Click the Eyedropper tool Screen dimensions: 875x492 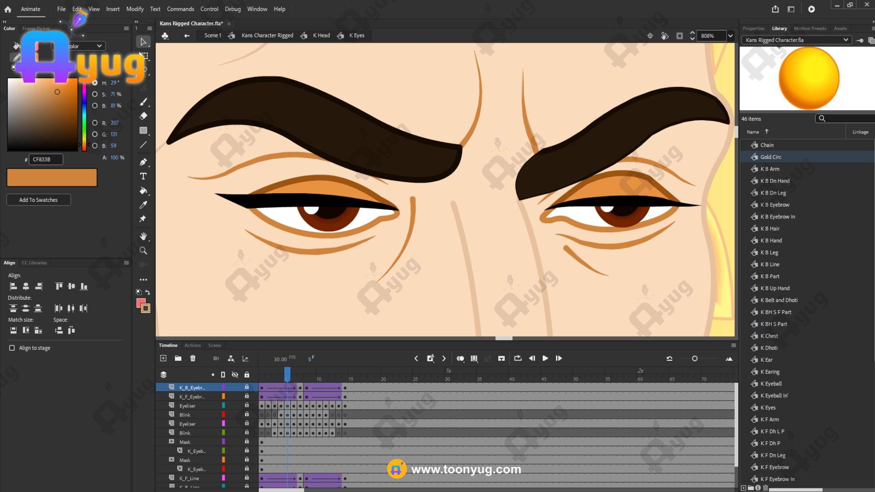point(143,205)
